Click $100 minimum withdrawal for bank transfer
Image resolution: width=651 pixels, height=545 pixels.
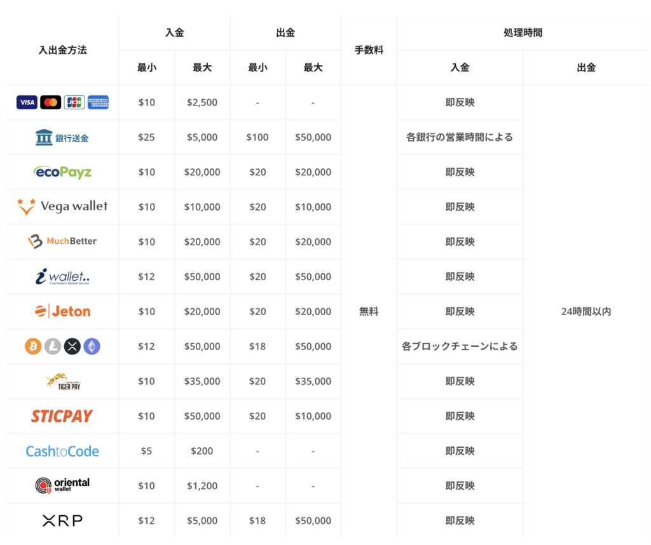(x=257, y=137)
